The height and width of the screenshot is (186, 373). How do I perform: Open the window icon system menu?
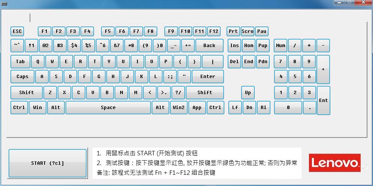[4, 4]
